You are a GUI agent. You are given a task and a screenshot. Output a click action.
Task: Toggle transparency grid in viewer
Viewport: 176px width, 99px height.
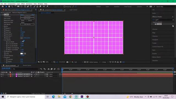87,62
